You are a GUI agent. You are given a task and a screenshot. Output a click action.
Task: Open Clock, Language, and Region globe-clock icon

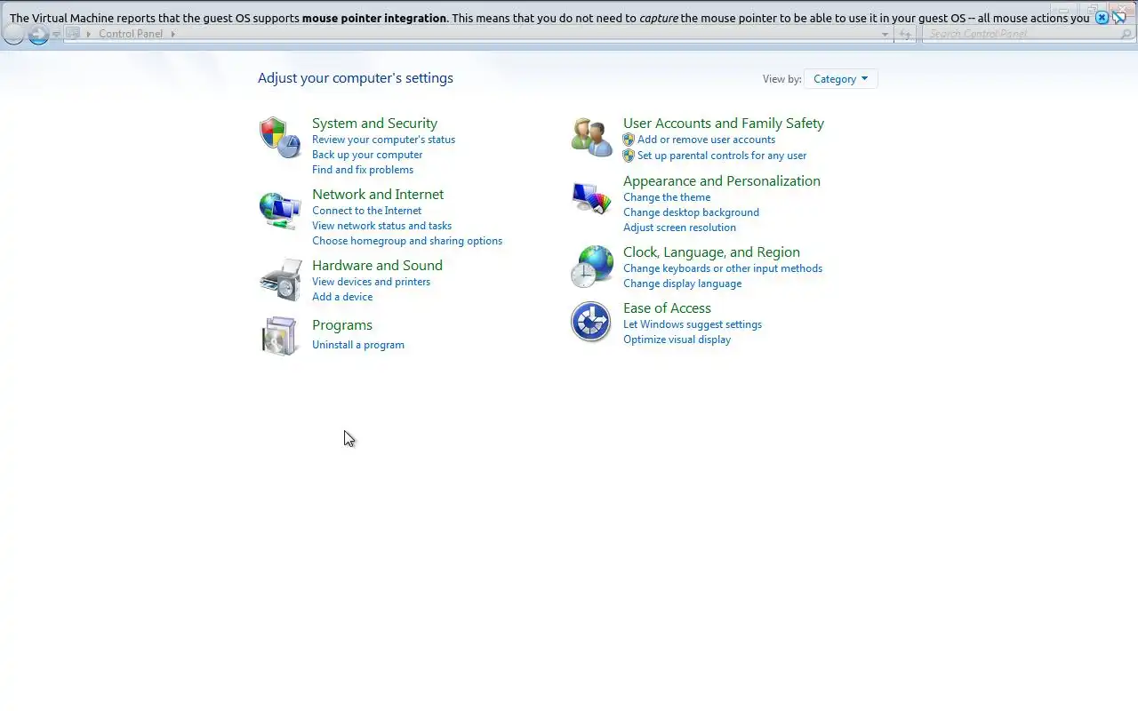(x=591, y=267)
